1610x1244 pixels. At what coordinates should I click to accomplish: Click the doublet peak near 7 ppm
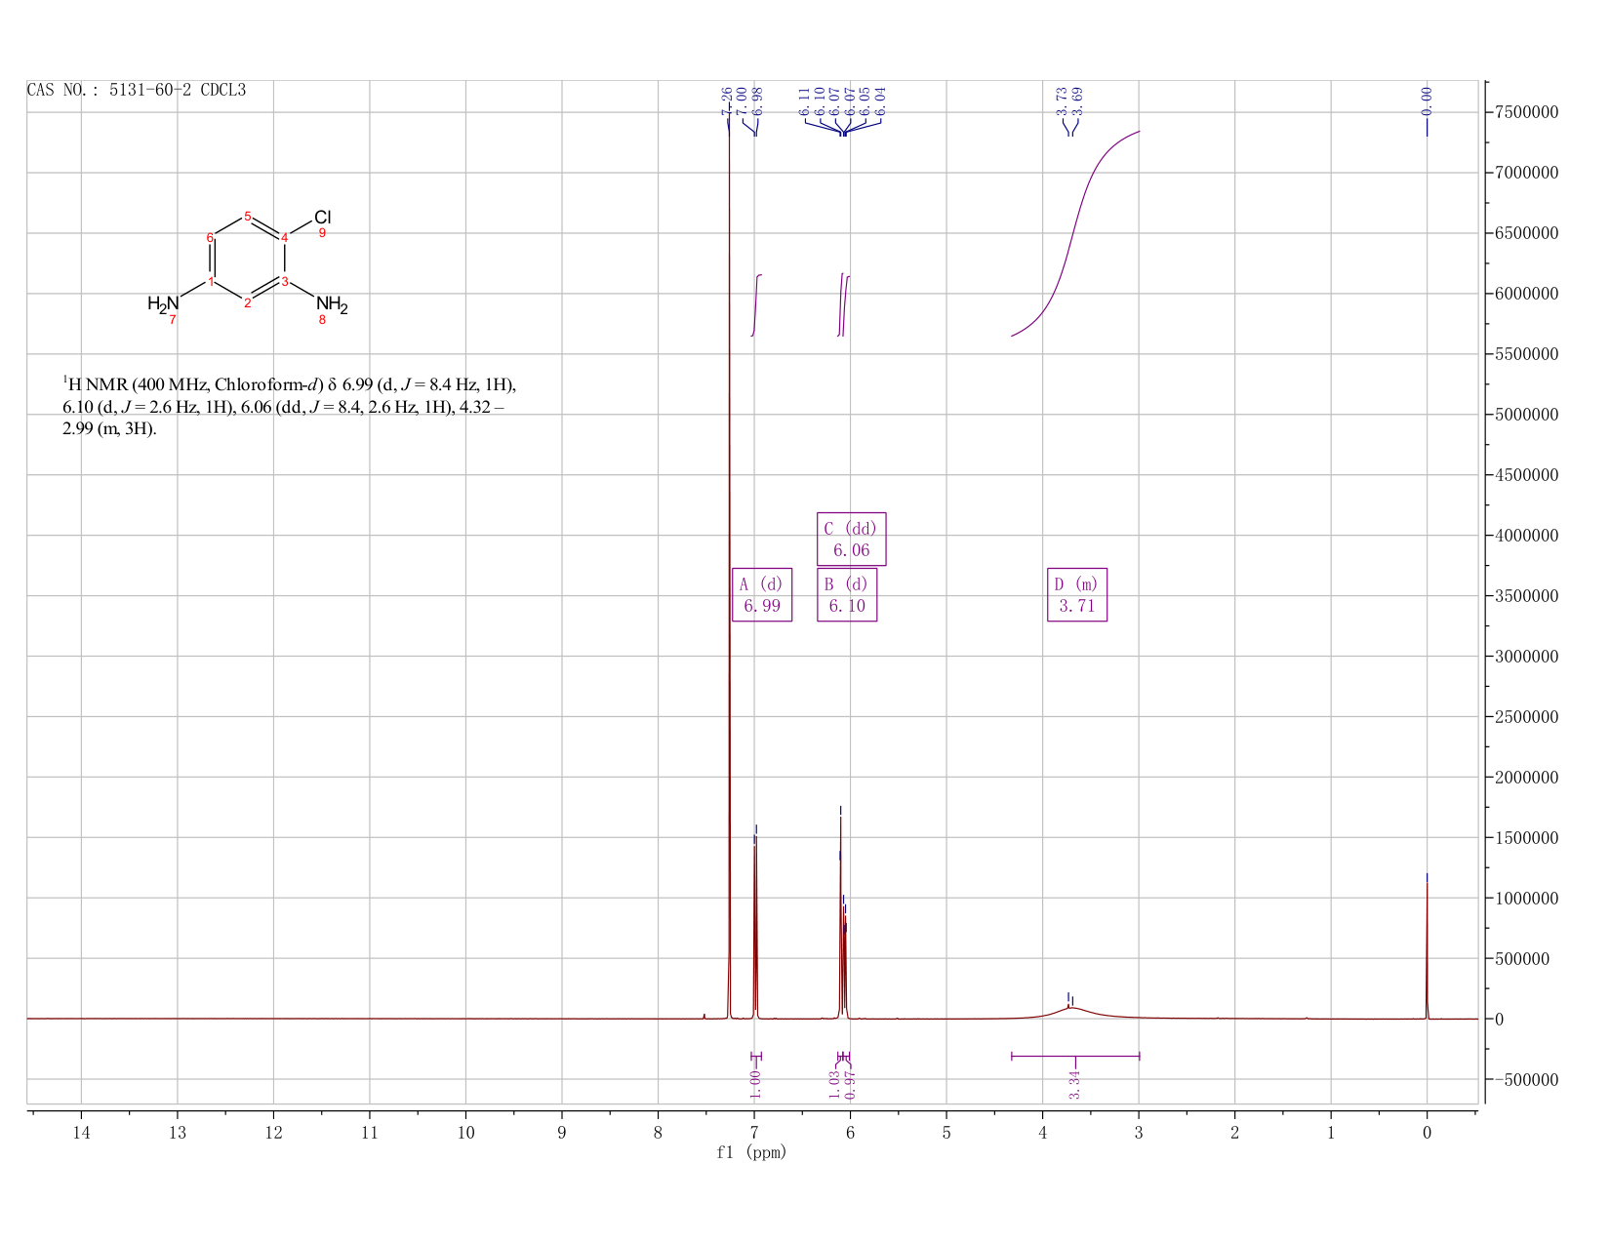click(x=755, y=927)
